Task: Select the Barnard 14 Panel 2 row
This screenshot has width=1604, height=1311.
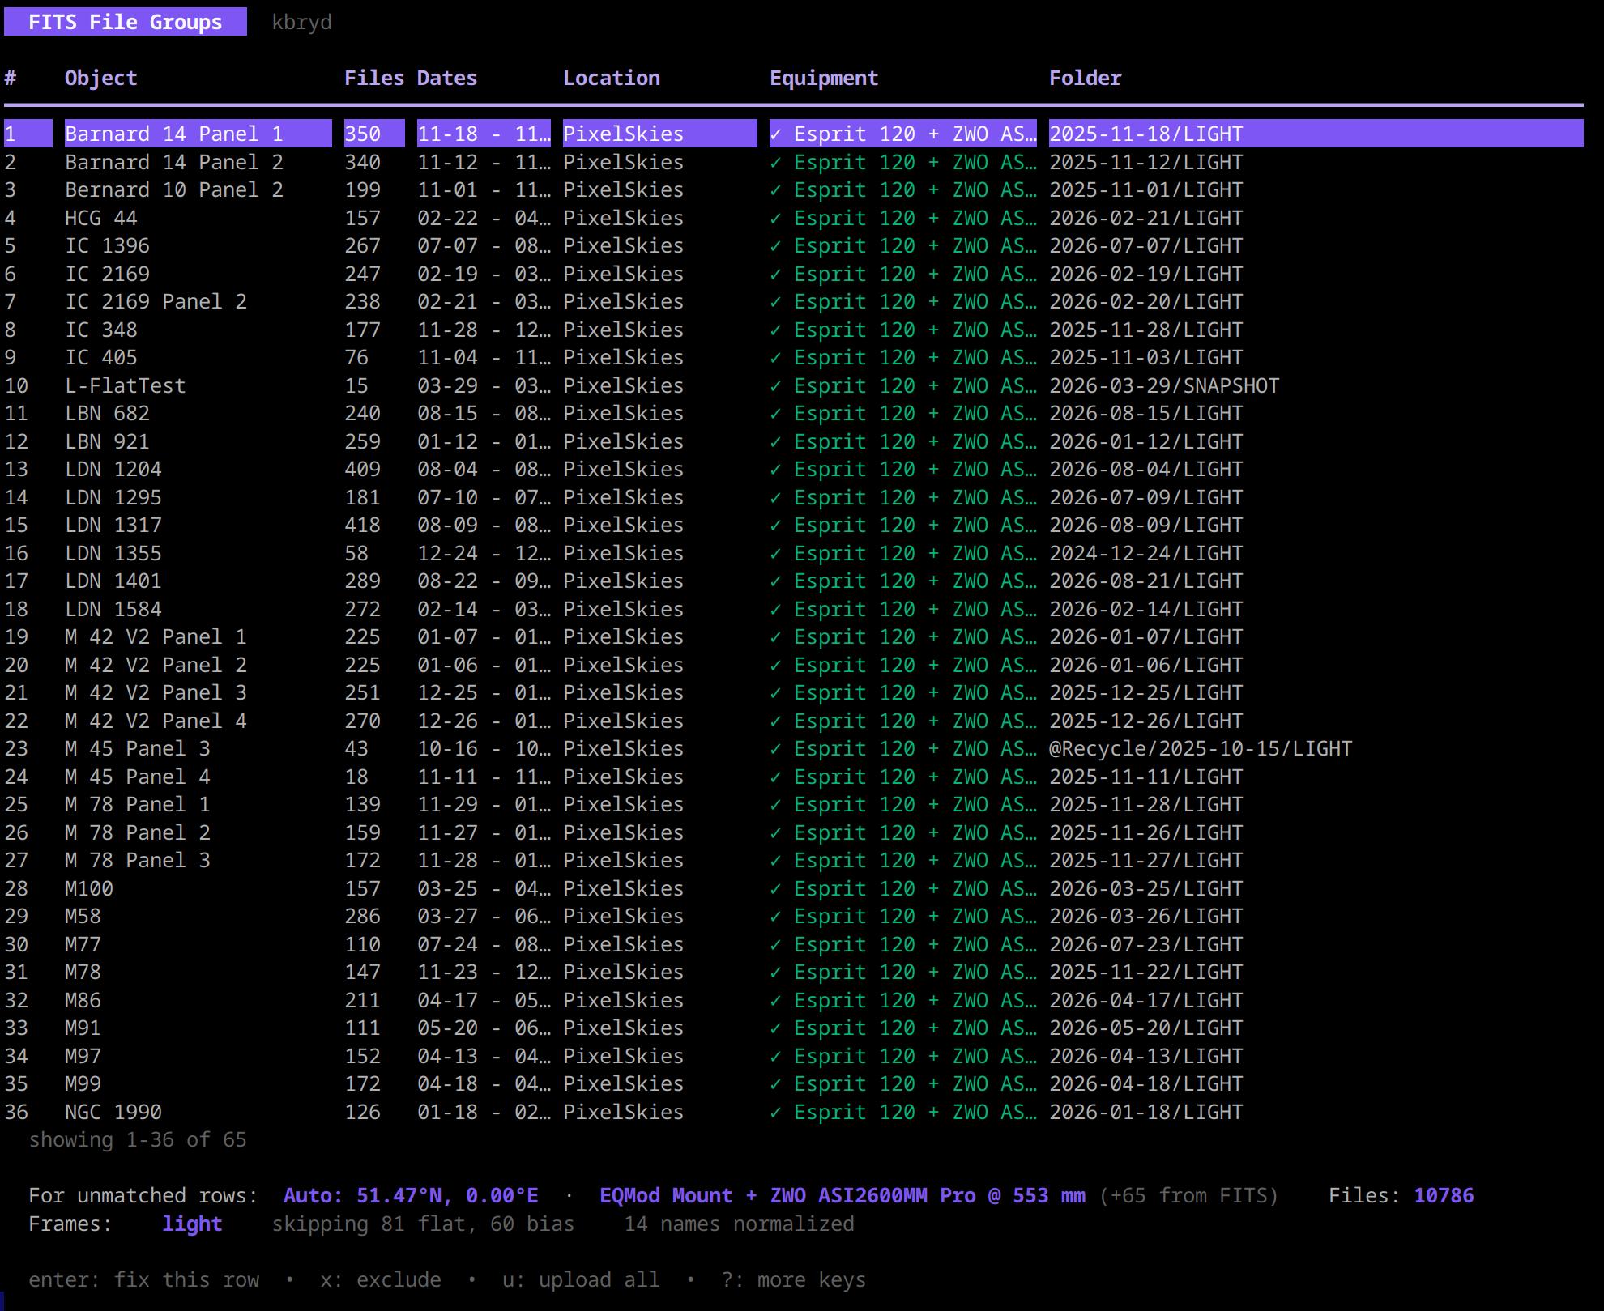Action: click(x=794, y=162)
